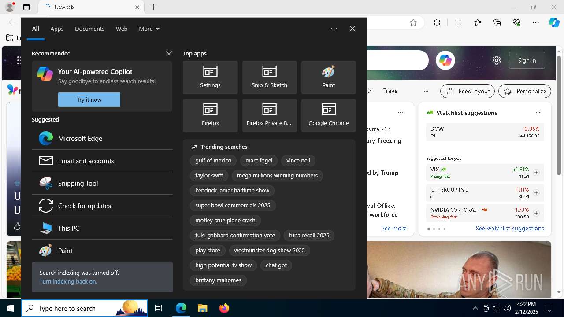
Task: Switch to Web search filter
Action: point(122,29)
